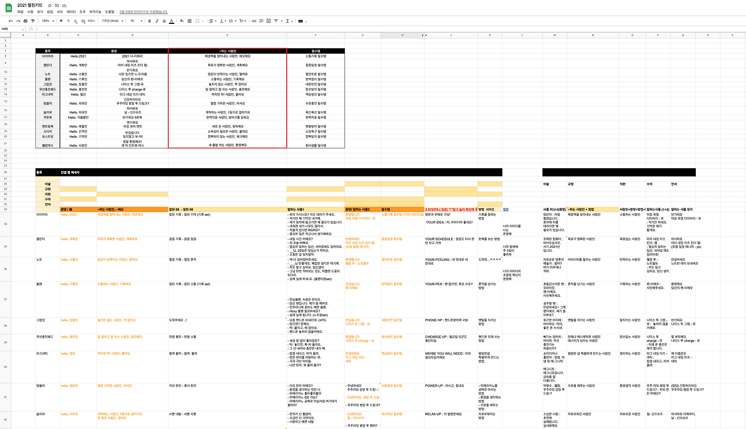This screenshot has width=746, height=429.
Task: Select the '3 STEPS' red header cell
Action: pyautogui.click(x=451, y=209)
